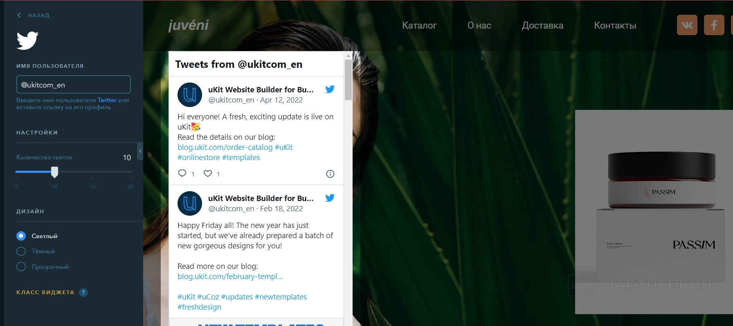Click the Twitter link in the hint text
733x326 pixels.
click(x=107, y=100)
